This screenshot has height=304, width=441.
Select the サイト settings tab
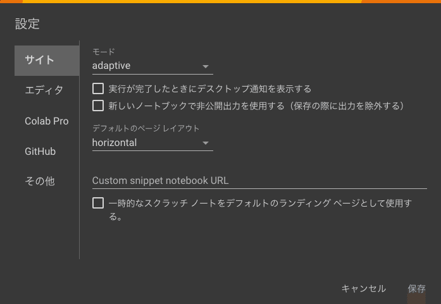47,61
